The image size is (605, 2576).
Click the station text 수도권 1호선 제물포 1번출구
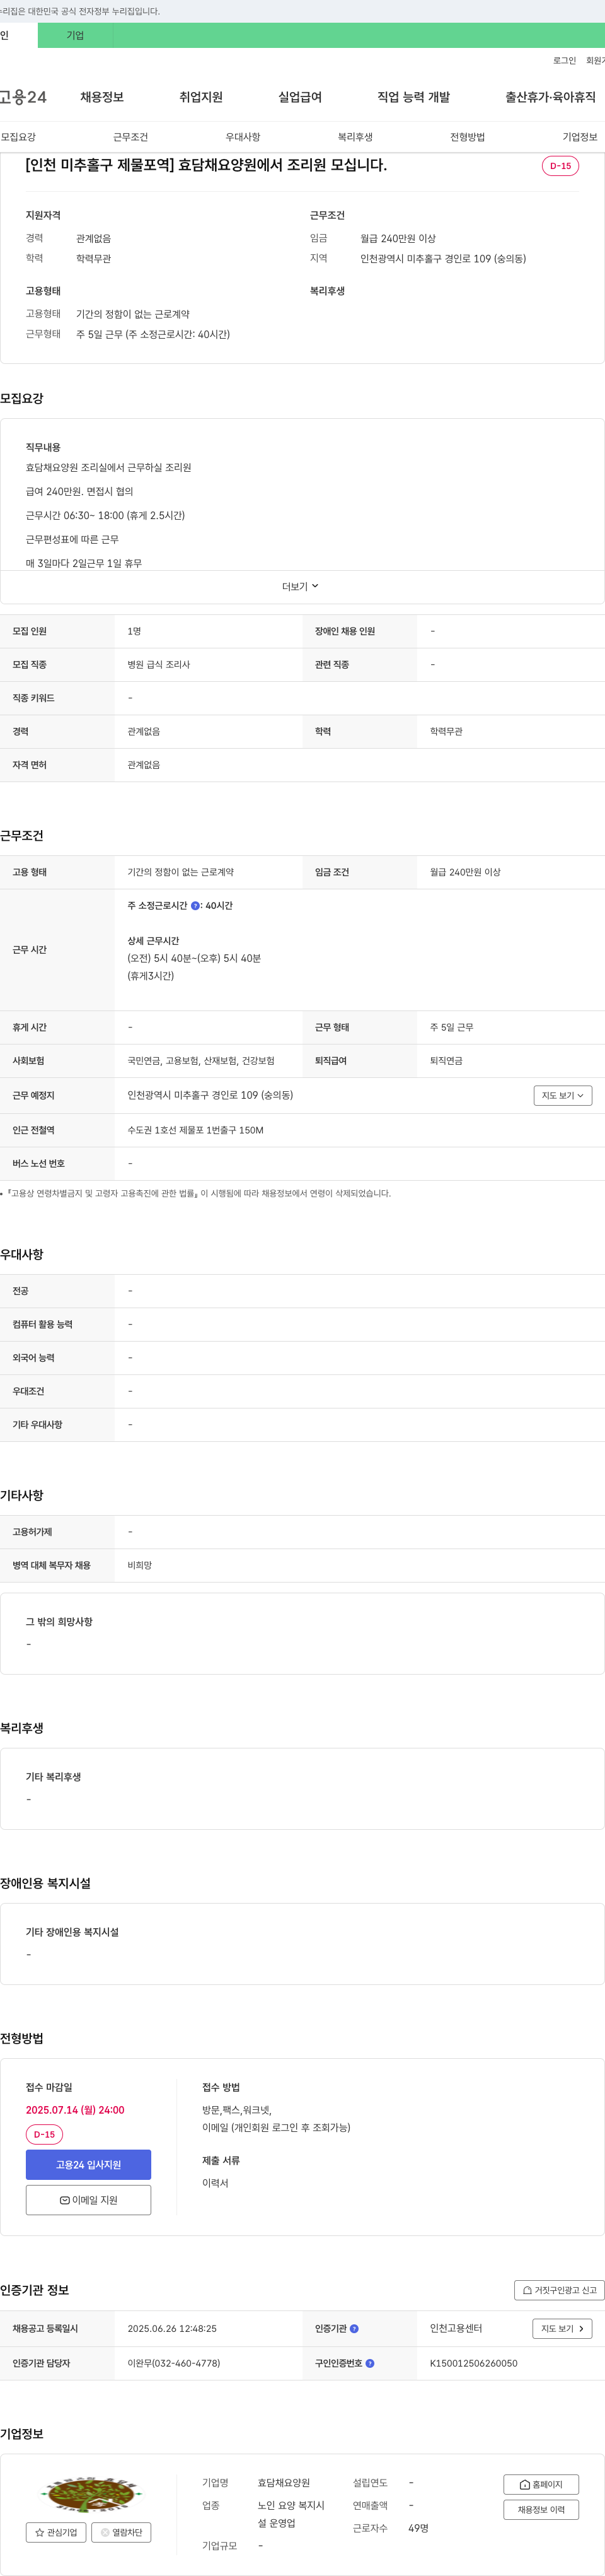click(x=195, y=1131)
